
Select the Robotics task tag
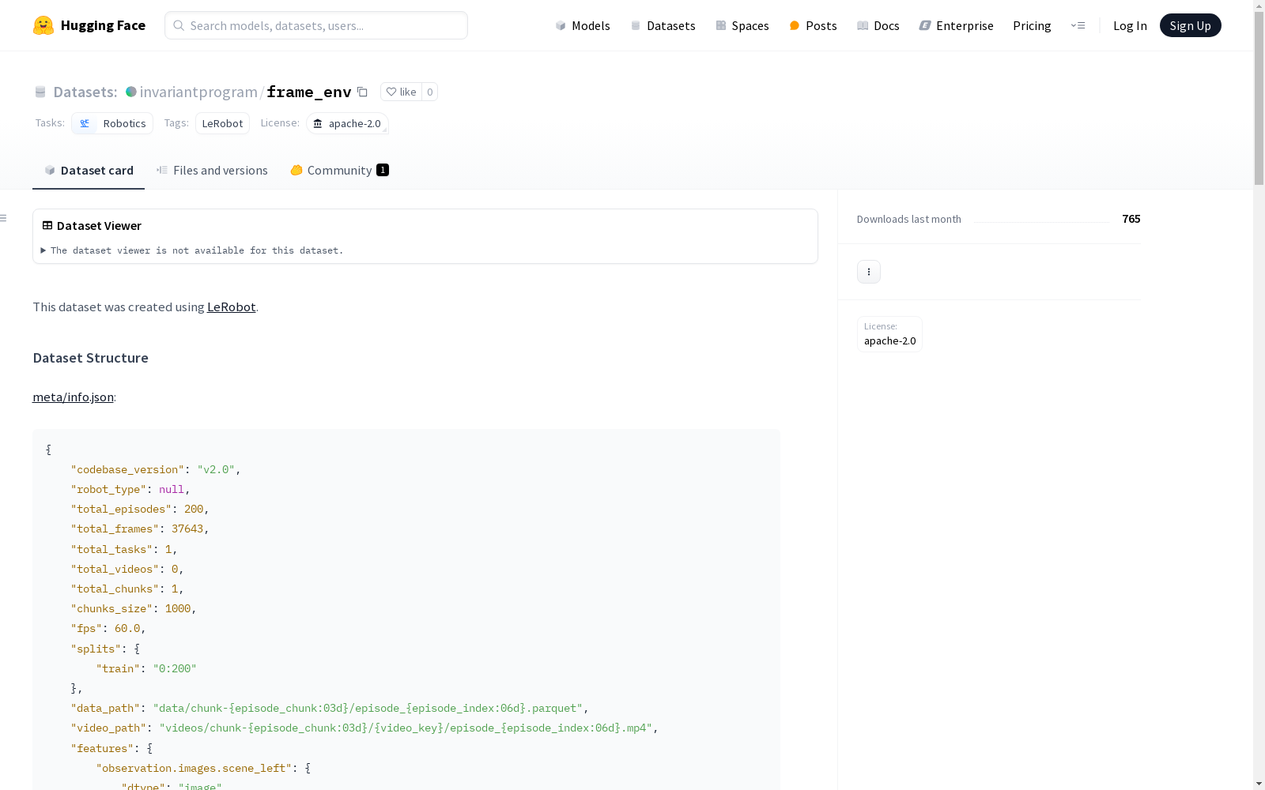tap(112, 123)
